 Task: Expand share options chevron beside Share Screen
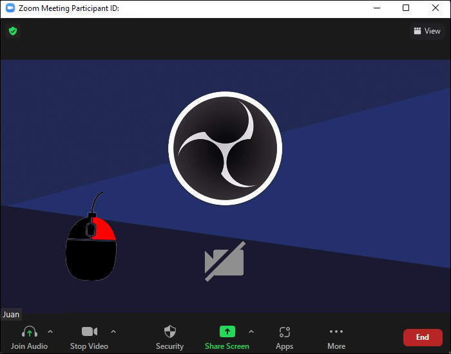click(251, 331)
